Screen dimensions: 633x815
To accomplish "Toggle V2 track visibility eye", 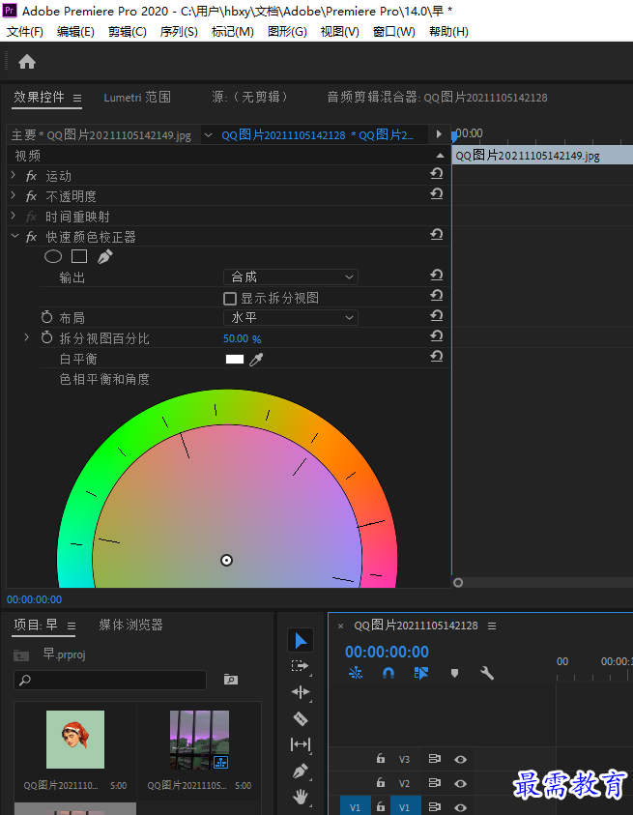I will [460, 783].
